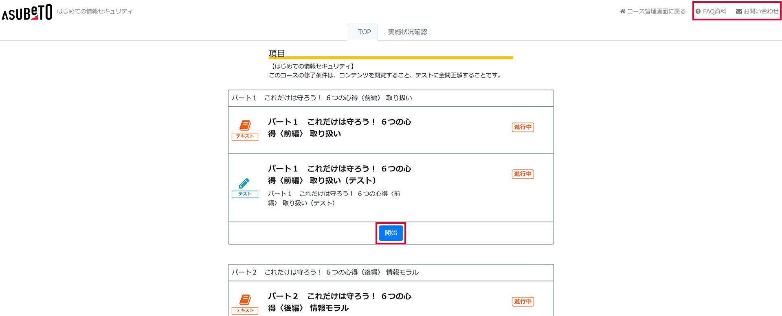Click the 進行中 badge on Part 1 test
Viewport: 782px width, 316px height.
pyautogui.click(x=523, y=174)
